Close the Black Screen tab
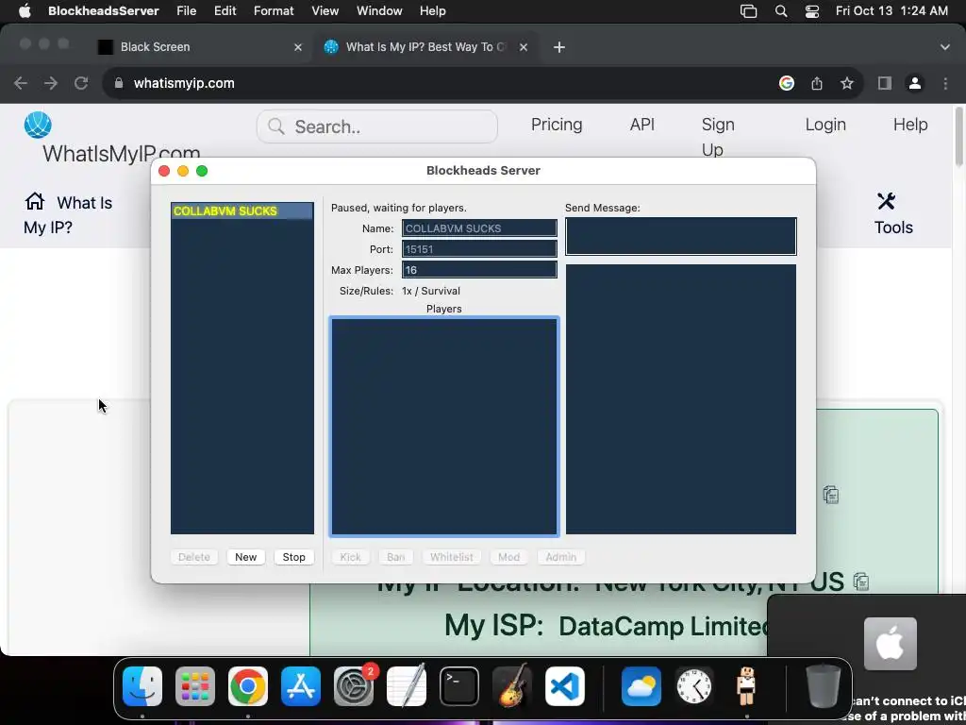Image resolution: width=966 pixels, height=725 pixels. point(298,47)
